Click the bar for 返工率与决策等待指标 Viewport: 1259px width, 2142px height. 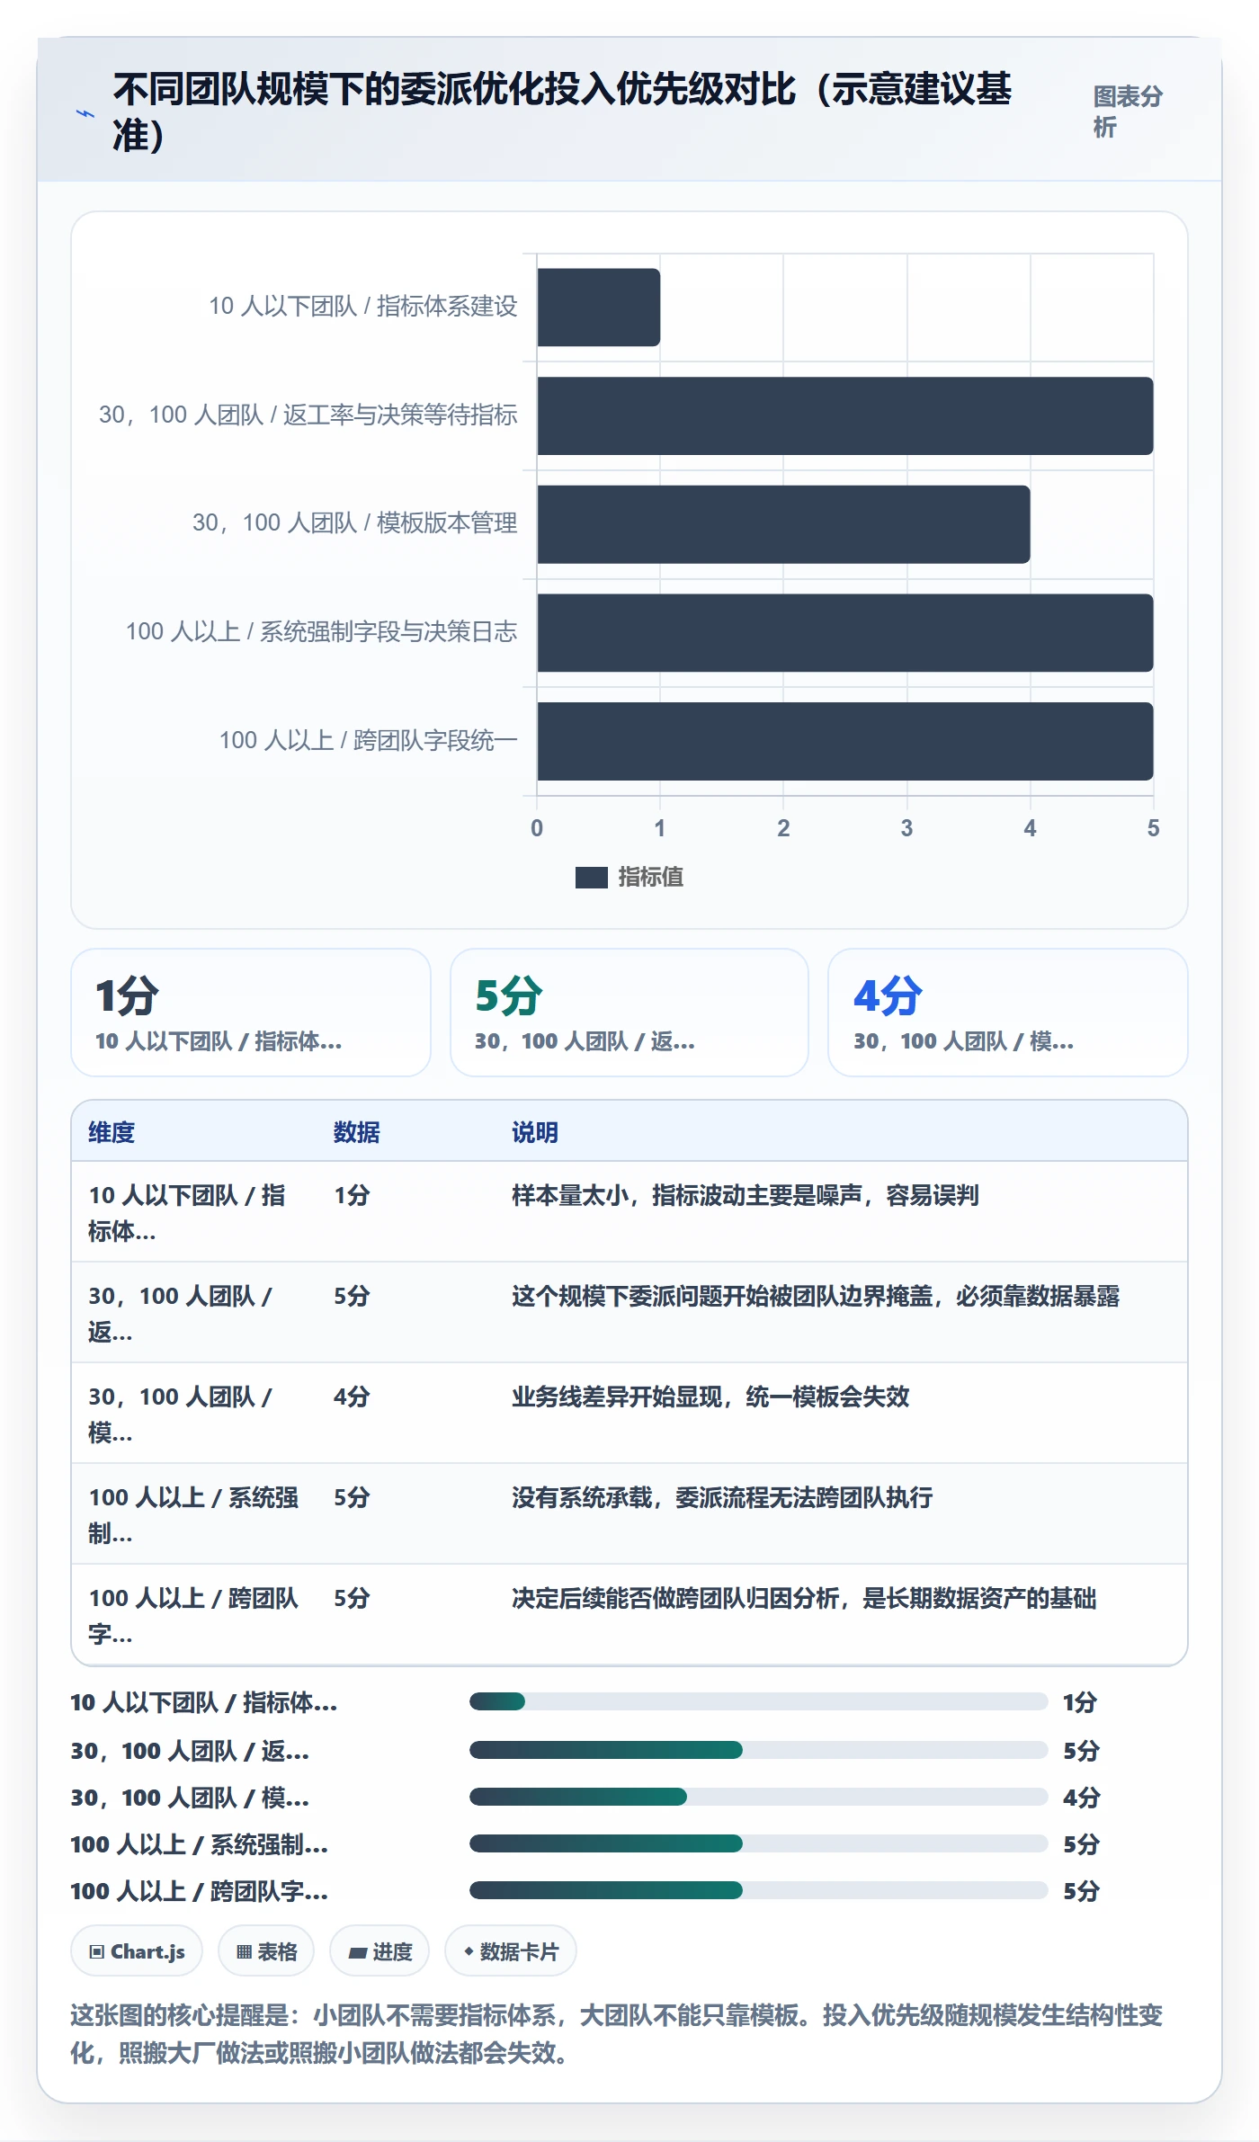click(845, 415)
